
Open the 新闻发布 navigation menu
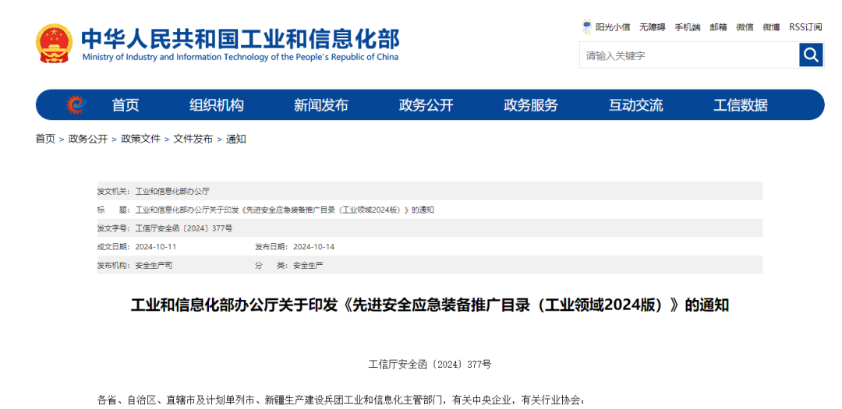(321, 104)
